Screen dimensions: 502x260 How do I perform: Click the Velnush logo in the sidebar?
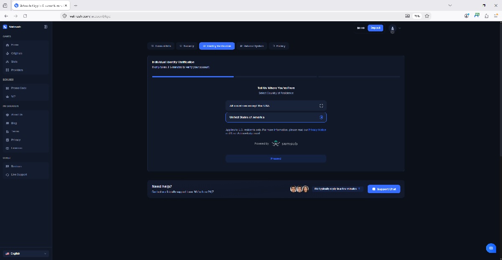[x=12, y=27]
